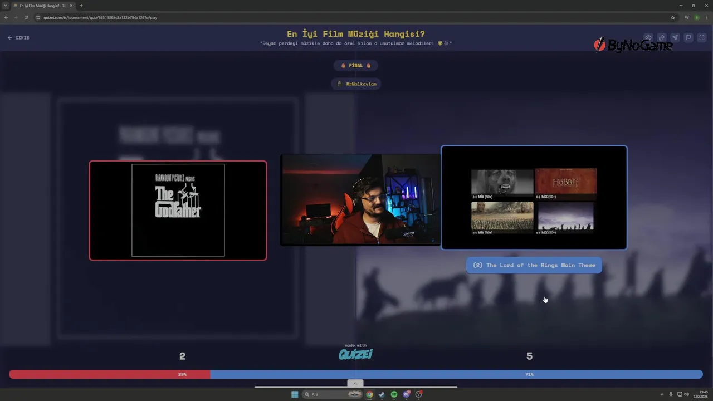Click The Lord of the Rings Main Theme label
Screen dimensions: 713x401
coord(534,265)
